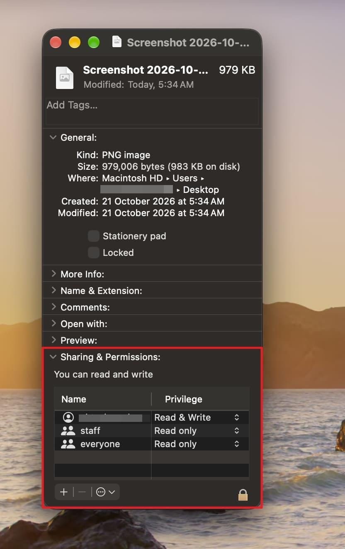Image resolution: width=345 pixels, height=549 pixels.
Task: Click the title bar document proxy icon
Action: [117, 42]
